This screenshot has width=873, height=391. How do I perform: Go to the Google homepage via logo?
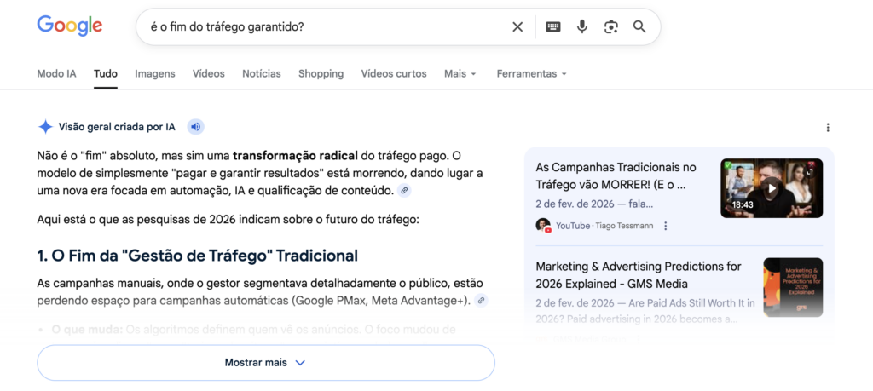(x=69, y=26)
